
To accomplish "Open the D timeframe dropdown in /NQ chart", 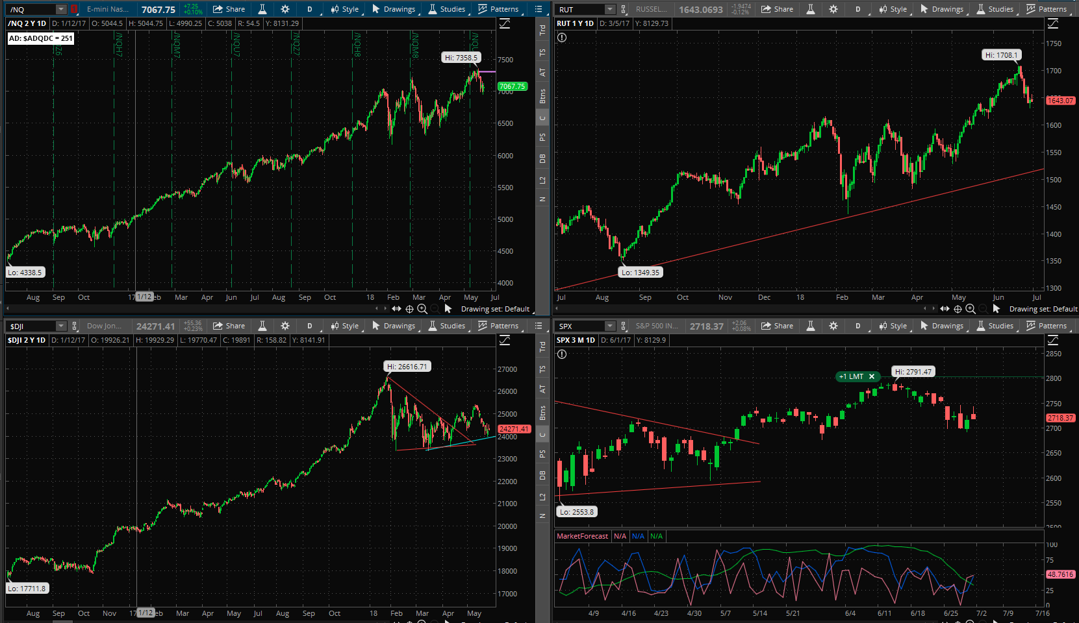I will click(310, 9).
